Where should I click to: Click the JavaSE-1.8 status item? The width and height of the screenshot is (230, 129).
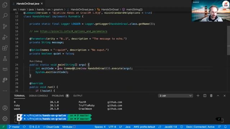pyautogui.click(x=170, y=127)
